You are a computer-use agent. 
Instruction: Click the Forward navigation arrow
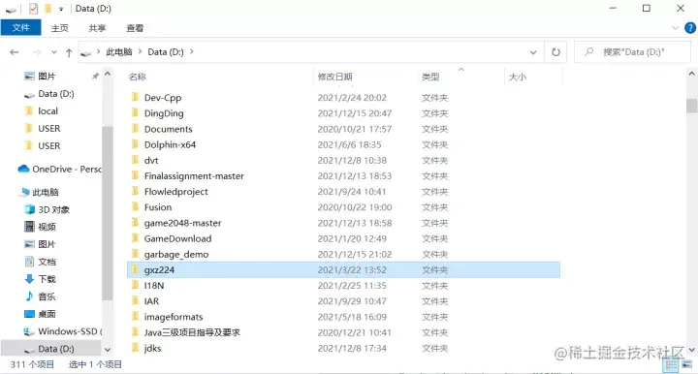37,52
